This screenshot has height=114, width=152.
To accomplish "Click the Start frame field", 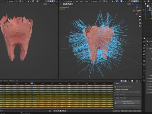I will coord(128,111).
